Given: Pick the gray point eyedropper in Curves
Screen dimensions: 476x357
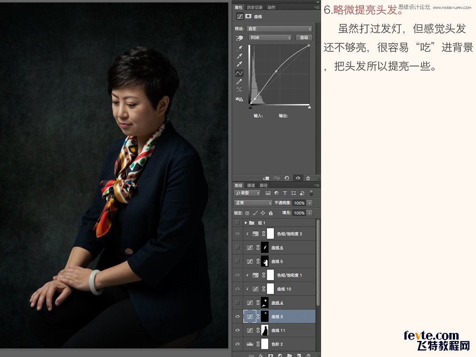Looking at the screenshot, I should tap(239, 56).
